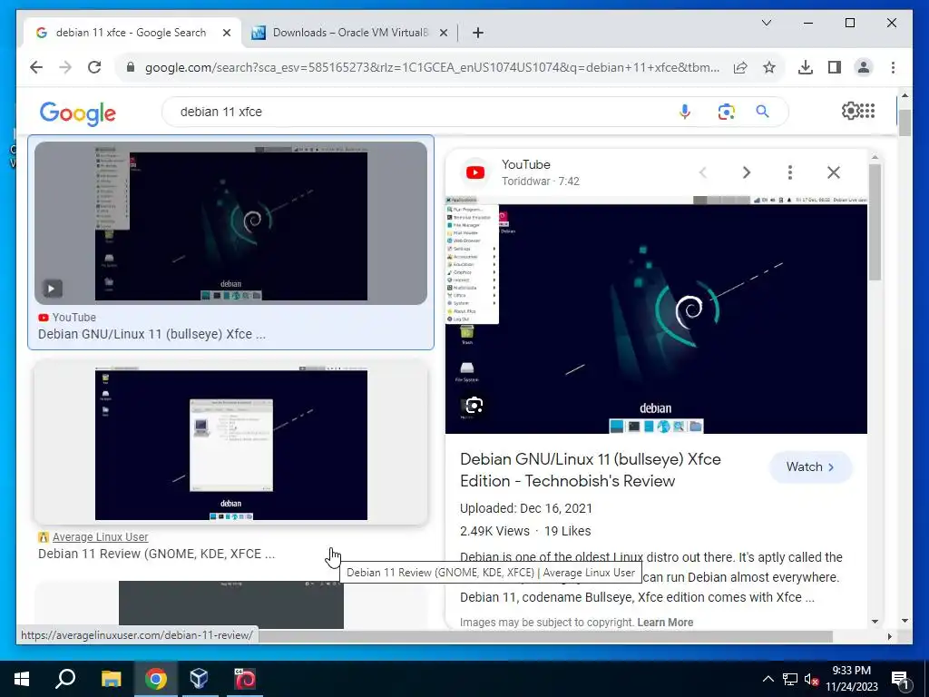This screenshot has height=697, width=929.
Task: Open a new browser tab
Action: pyautogui.click(x=478, y=33)
